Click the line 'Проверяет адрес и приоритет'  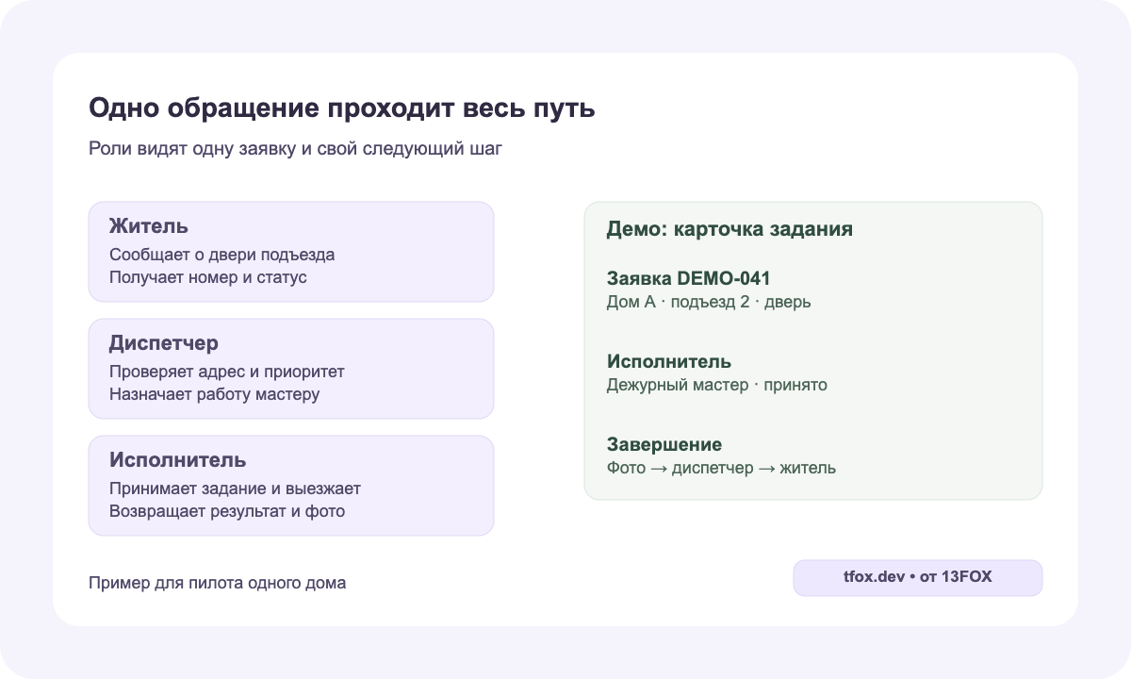click(227, 372)
